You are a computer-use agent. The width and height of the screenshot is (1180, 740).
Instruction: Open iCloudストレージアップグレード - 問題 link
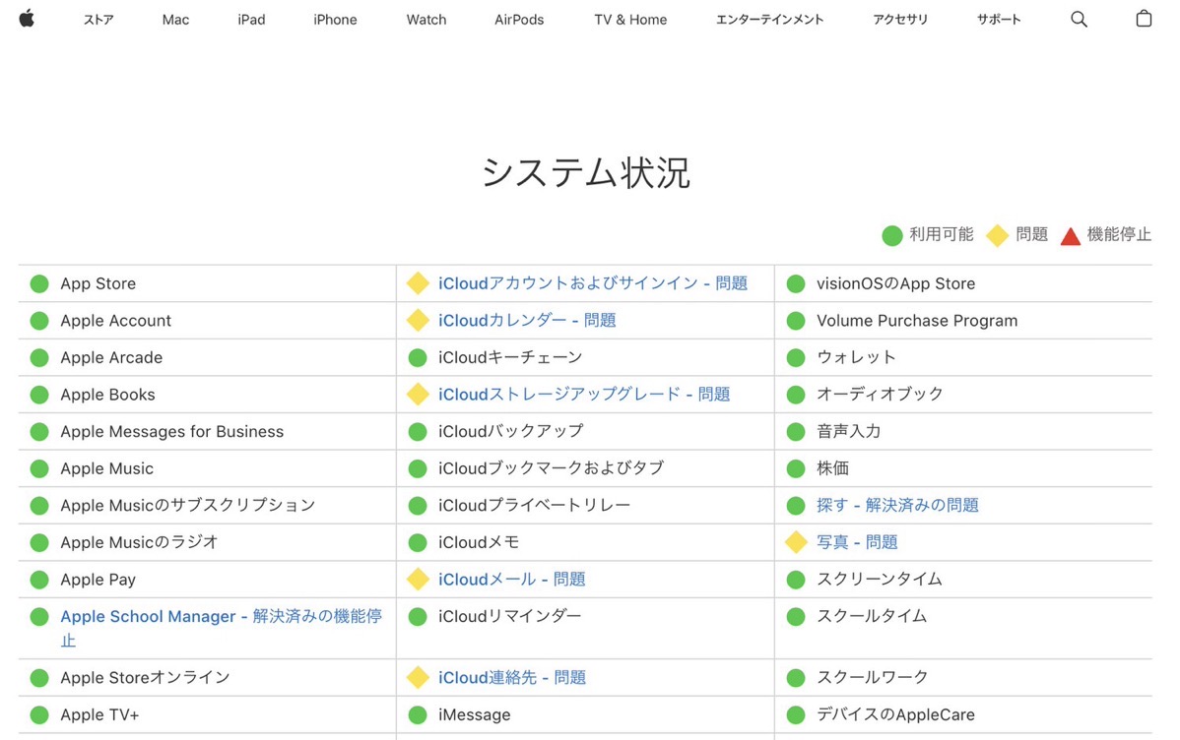[584, 394]
